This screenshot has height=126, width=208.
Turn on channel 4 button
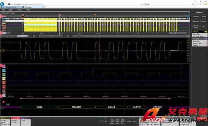(x=106, y=121)
